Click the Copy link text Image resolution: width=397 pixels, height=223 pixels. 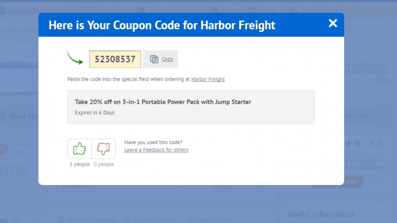click(x=167, y=59)
